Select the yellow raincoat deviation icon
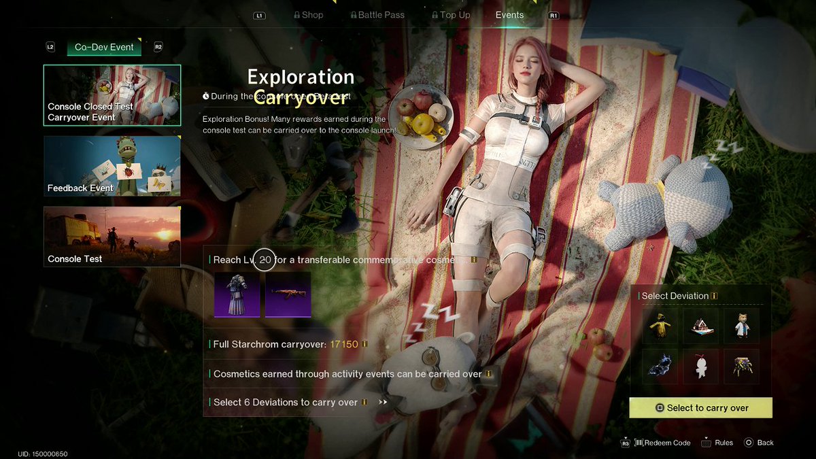This screenshot has height=459, width=816. [660, 326]
